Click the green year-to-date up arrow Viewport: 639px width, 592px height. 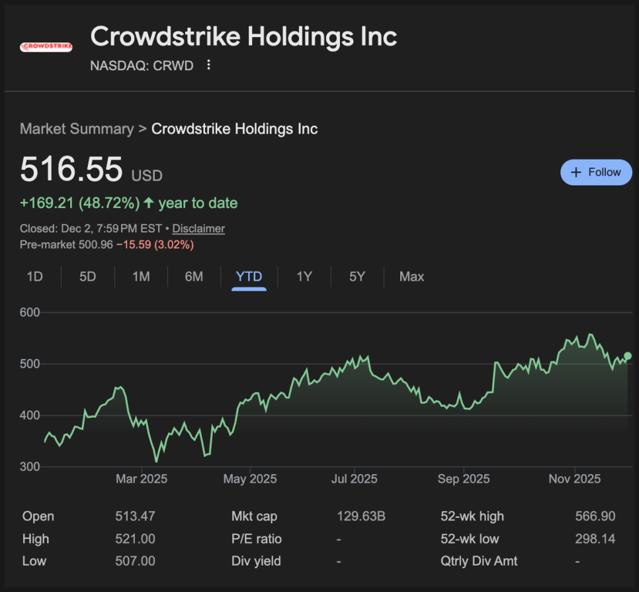click(x=149, y=203)
